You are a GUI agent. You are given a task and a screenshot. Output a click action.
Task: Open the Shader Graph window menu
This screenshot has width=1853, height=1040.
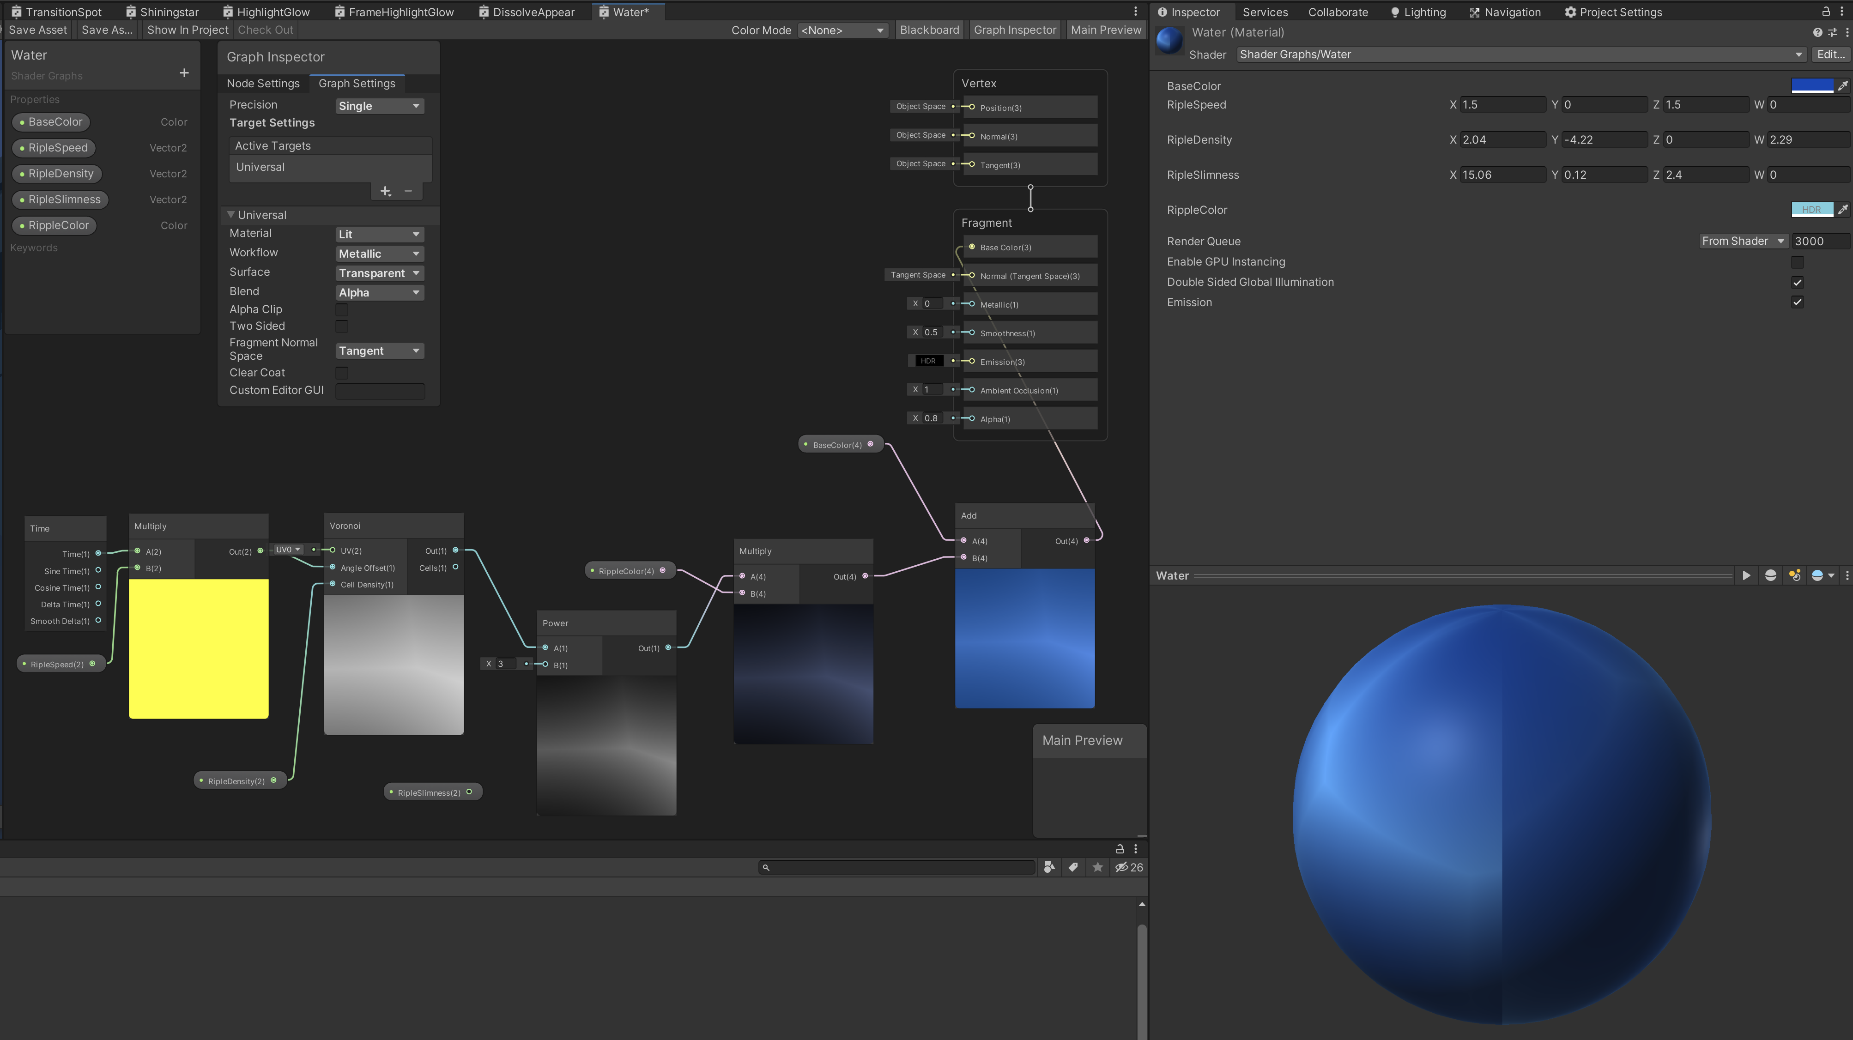(1136, 12)
